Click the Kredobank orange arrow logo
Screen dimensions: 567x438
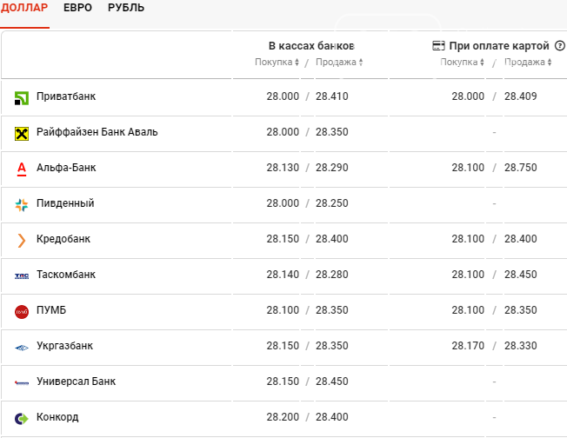tap(22, 240)
